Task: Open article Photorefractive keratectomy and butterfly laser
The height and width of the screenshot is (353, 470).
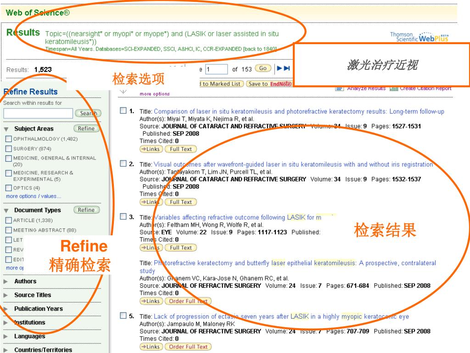Action: [288, 267]
